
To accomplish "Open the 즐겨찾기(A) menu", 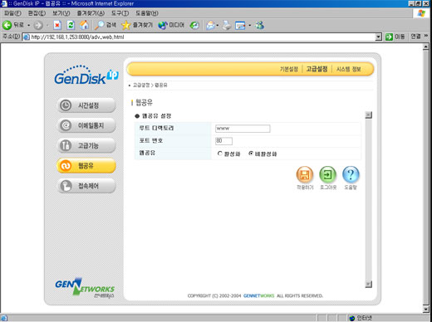I will pyautogui.click(x=91, y=13).
